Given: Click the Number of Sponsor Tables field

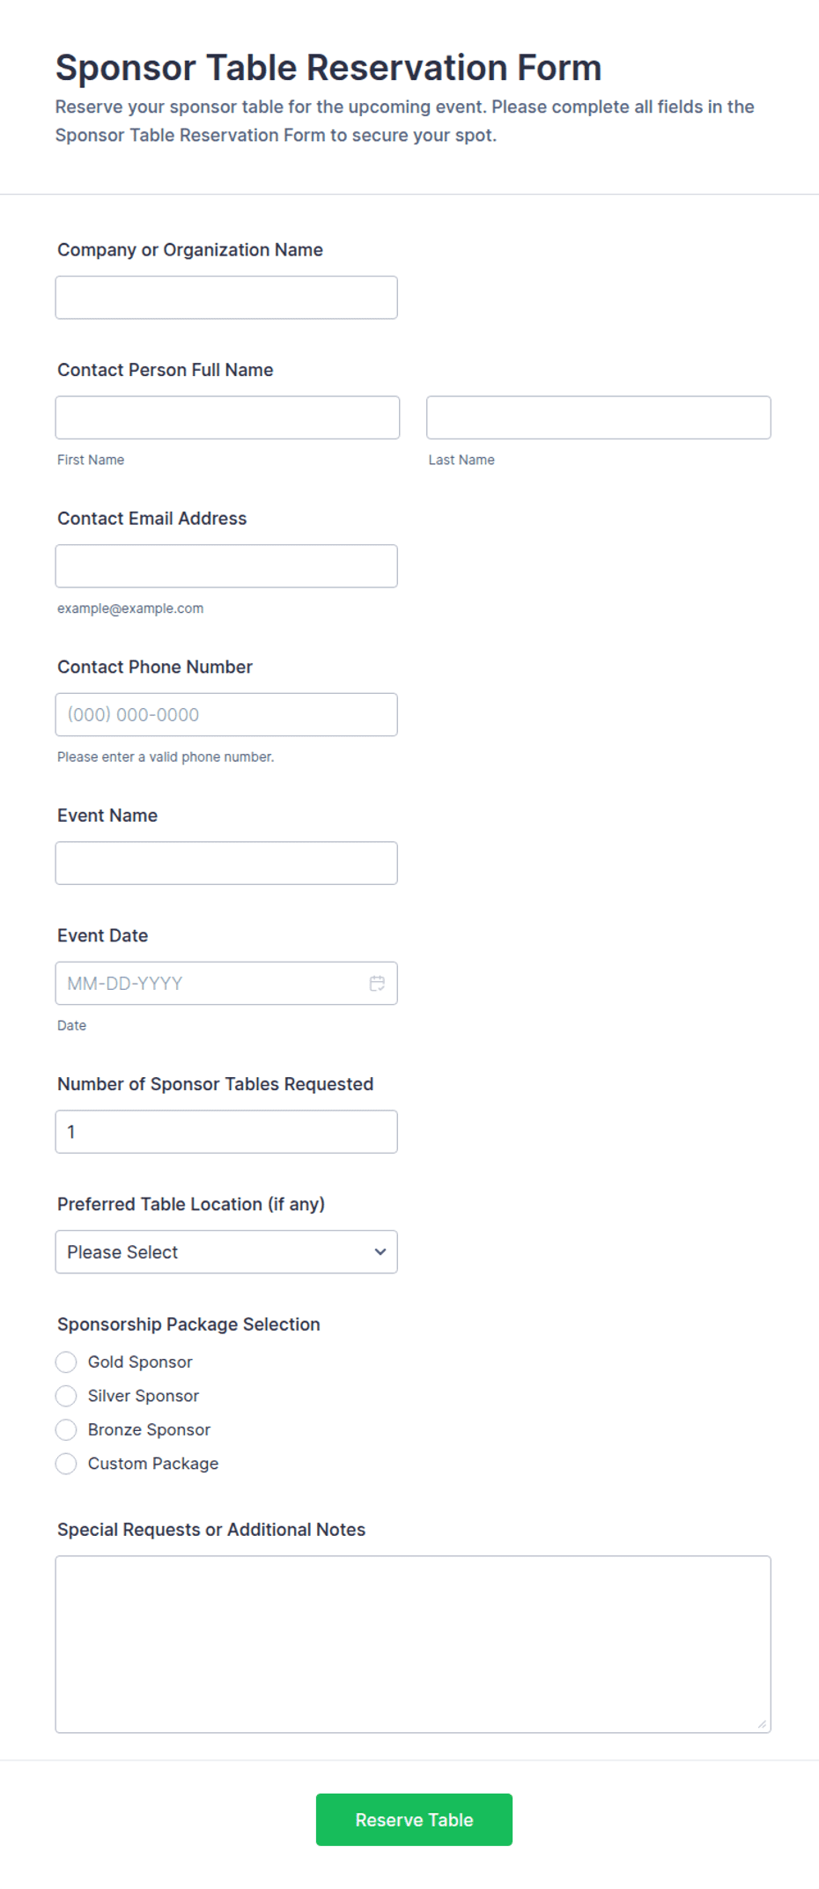Looking at the screenshot, I should (x=226, y=1132).
